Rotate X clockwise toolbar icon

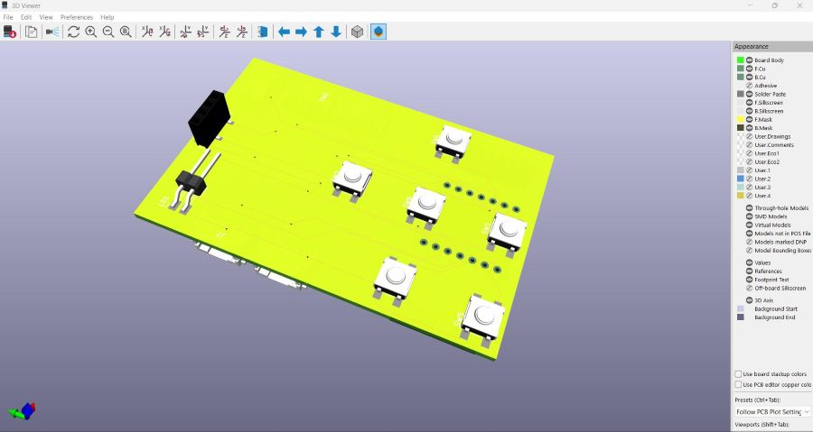coord(147,32)
